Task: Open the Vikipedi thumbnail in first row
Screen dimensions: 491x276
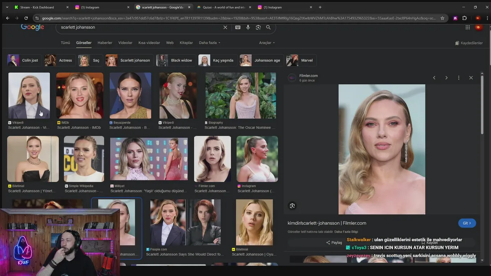Action: (x=29, y=96)
